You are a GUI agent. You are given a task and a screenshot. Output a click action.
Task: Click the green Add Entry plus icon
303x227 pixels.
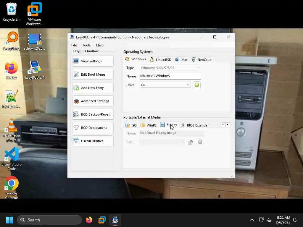[197, 85]
